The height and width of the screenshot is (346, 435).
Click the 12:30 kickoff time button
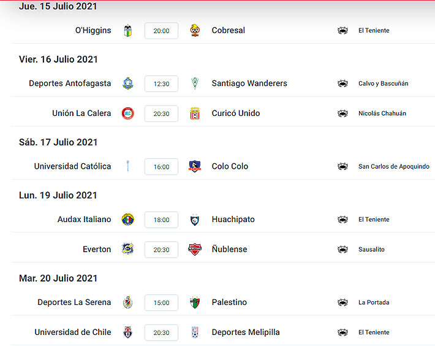[161, 83]
